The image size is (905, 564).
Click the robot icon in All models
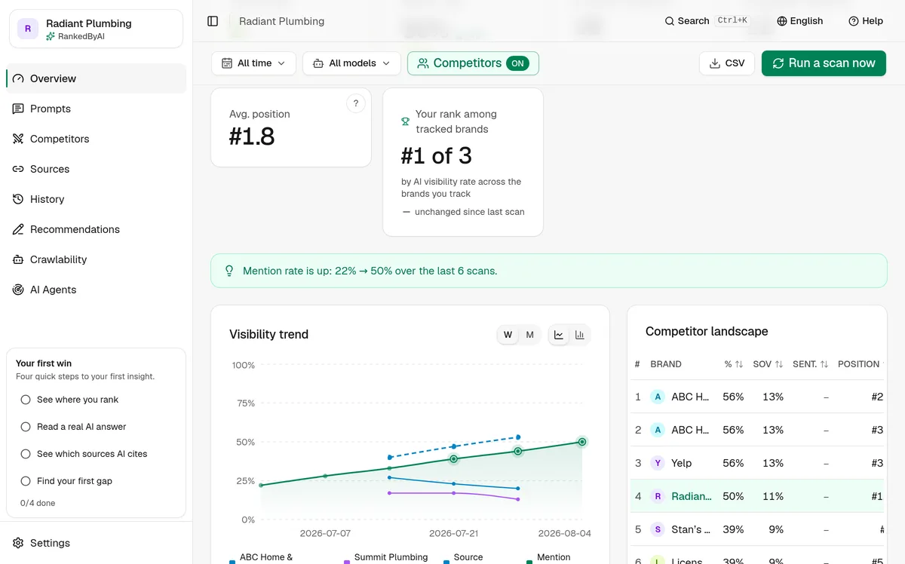tap(318, 63)
